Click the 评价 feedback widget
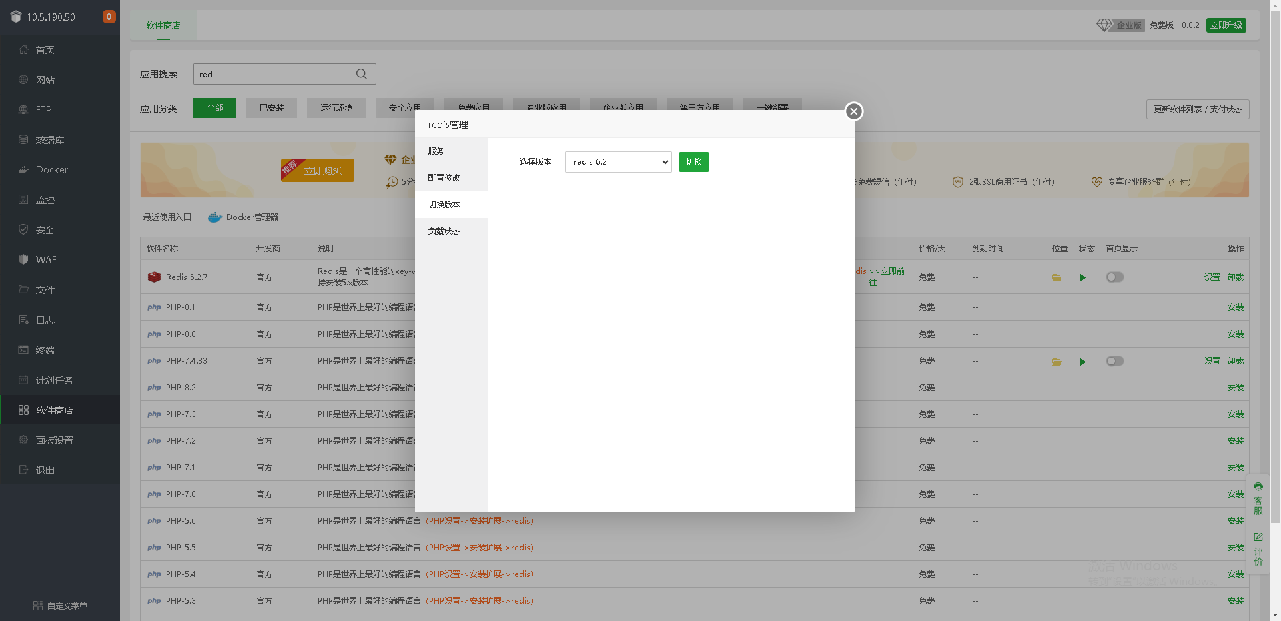The width and height of the screenshot is (1281, 621). (1258, 549)
